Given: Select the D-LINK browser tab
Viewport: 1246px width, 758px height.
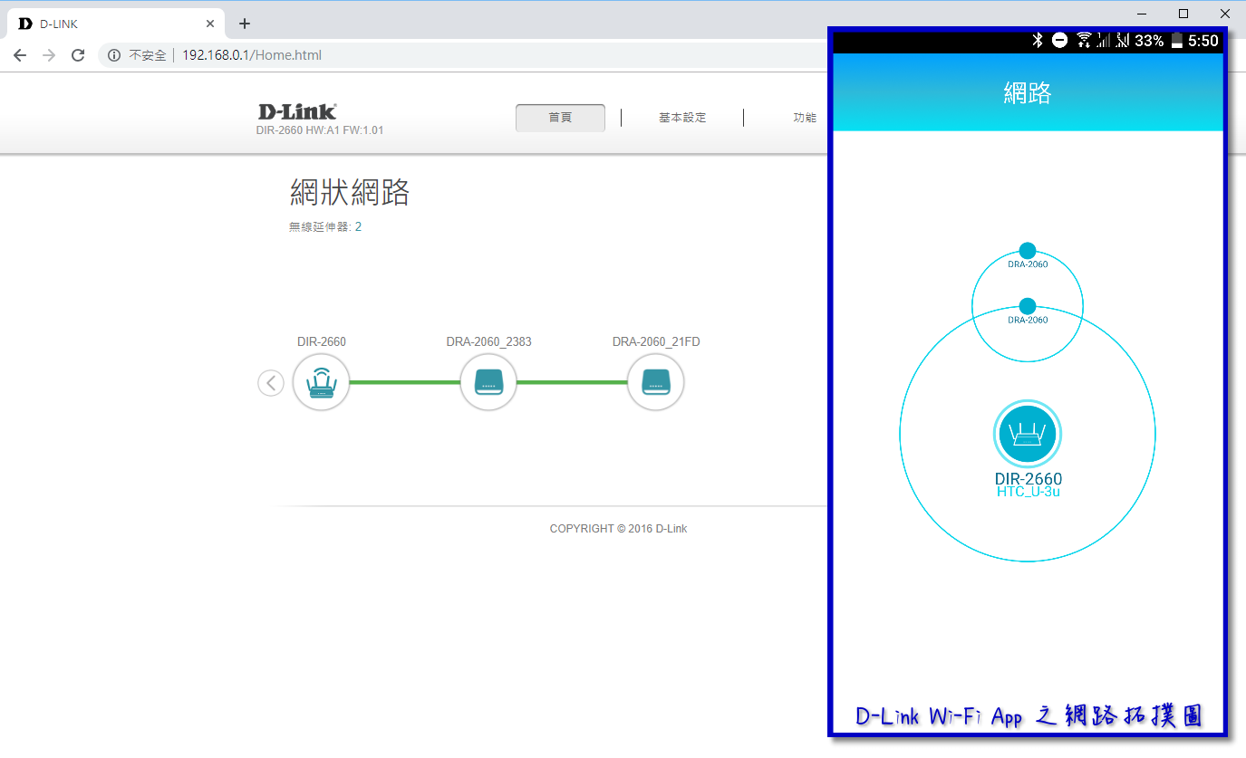Looking at the screenshot, I should [x=114, y=24].
